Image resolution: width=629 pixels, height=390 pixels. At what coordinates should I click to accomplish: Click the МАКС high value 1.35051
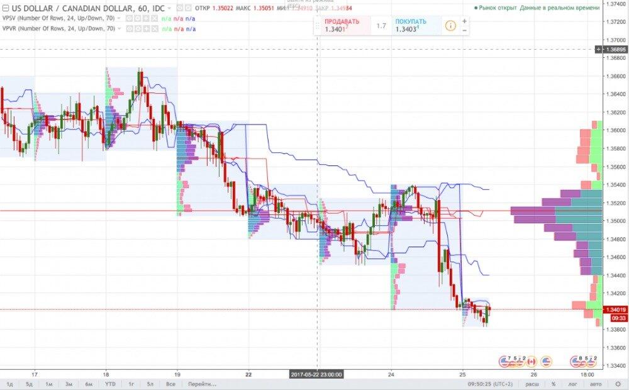pyautogui.click(x=264, y=8)
